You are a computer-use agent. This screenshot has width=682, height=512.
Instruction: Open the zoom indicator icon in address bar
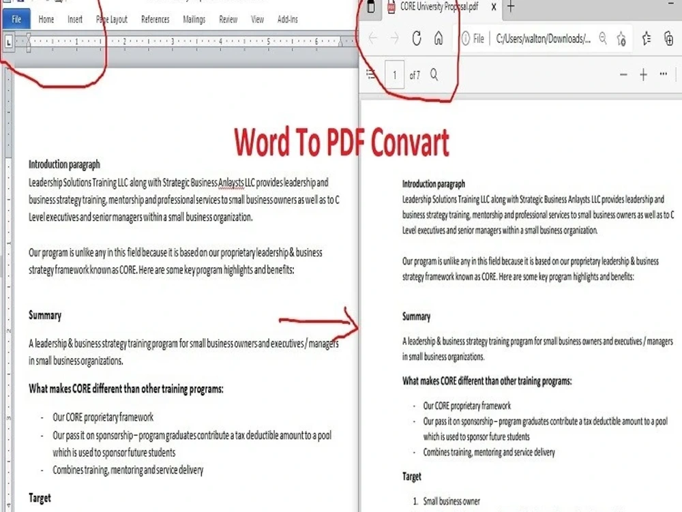point(603,39)
